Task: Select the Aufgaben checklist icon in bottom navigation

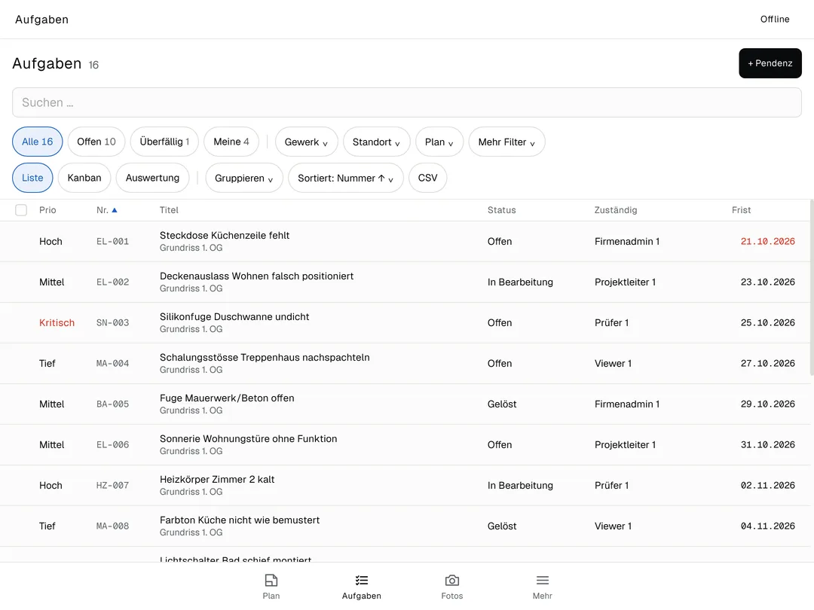Action: tap(361, 580)
